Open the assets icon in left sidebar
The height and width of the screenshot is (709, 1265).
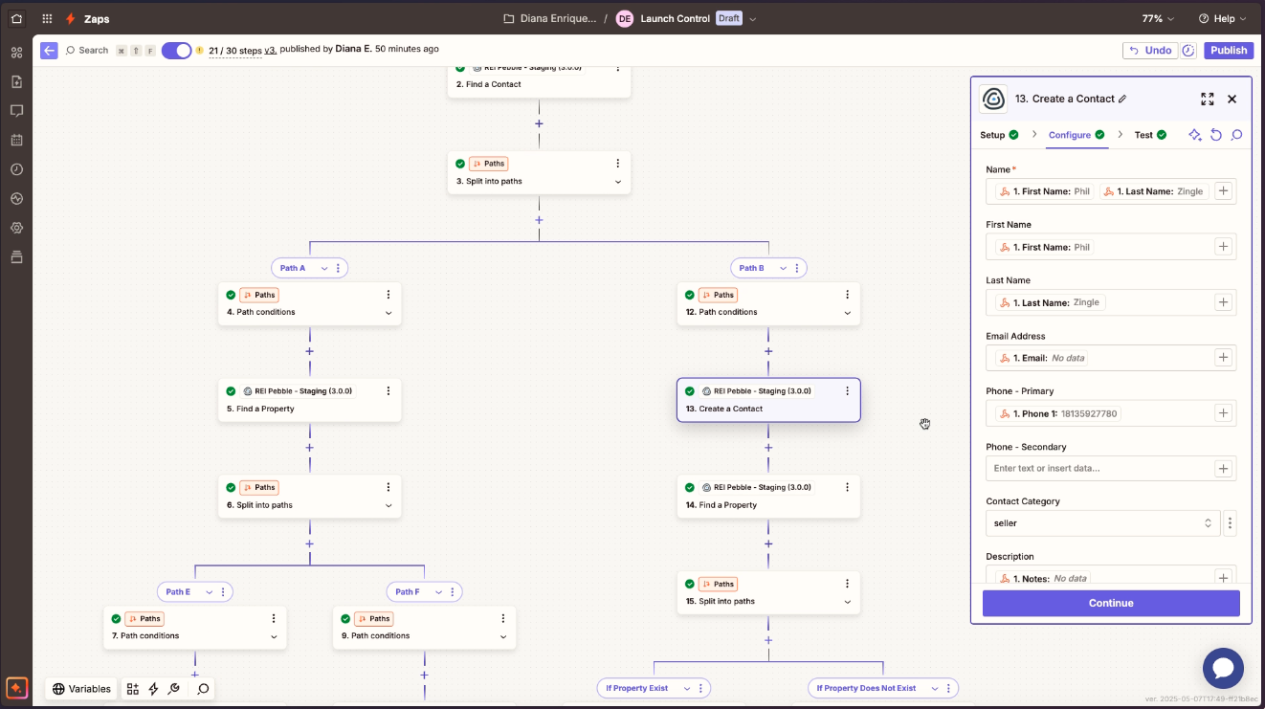click(x=16, y=53)
